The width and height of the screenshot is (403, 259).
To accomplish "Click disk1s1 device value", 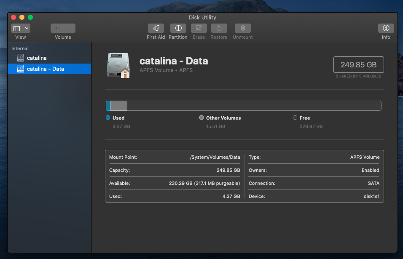I will pyautogui.click(x=371, y=196).
